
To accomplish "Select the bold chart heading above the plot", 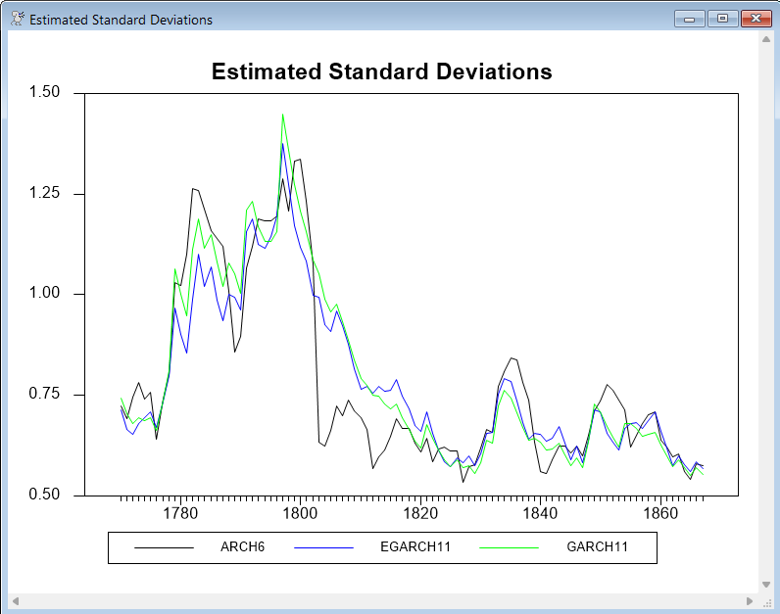I will [382, 71].
